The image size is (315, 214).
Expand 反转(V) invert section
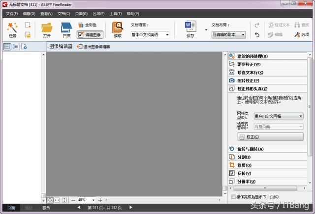pyautogui.click(x=268, y=173)
